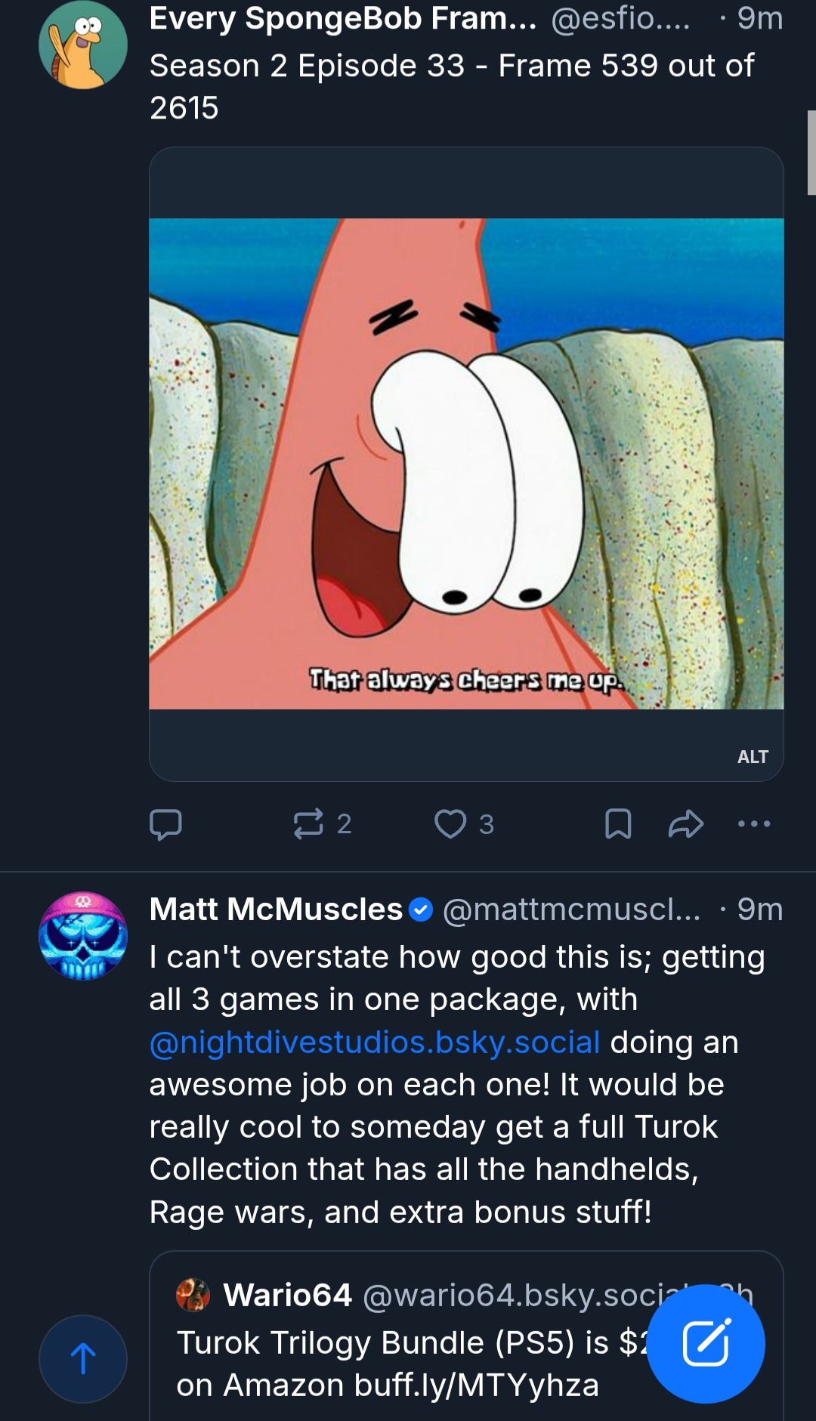Open Every SpongeBob Frame avatar
The width and height of the screenshot is (816, 1421).
click(x=83, y=45)
